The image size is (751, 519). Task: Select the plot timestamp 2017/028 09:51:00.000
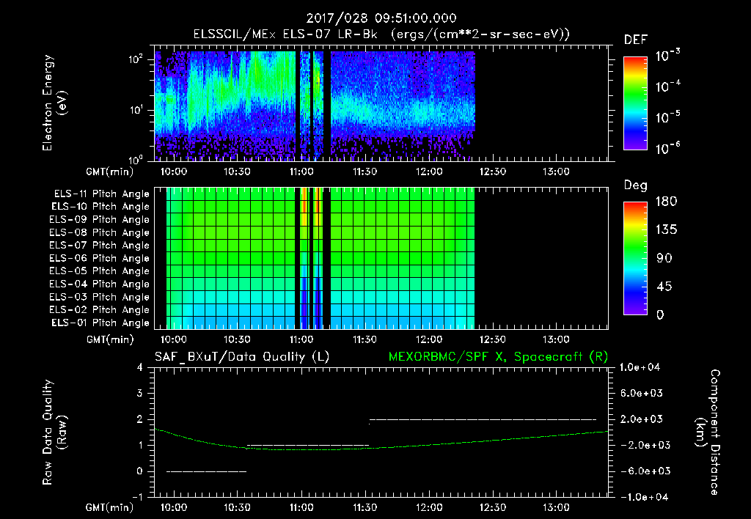click(381, 18)
